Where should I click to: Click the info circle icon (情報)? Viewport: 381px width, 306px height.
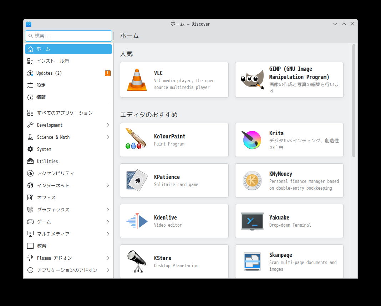pos(30,97)
